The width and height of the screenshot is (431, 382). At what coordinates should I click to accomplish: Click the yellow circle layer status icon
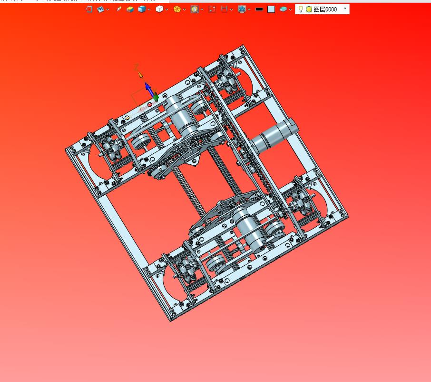[309, 10]
